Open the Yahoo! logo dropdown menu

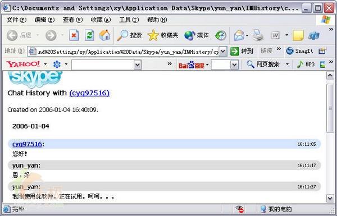click(x=45, y=64)
